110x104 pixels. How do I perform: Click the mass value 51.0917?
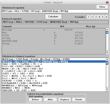pos(79,44)
